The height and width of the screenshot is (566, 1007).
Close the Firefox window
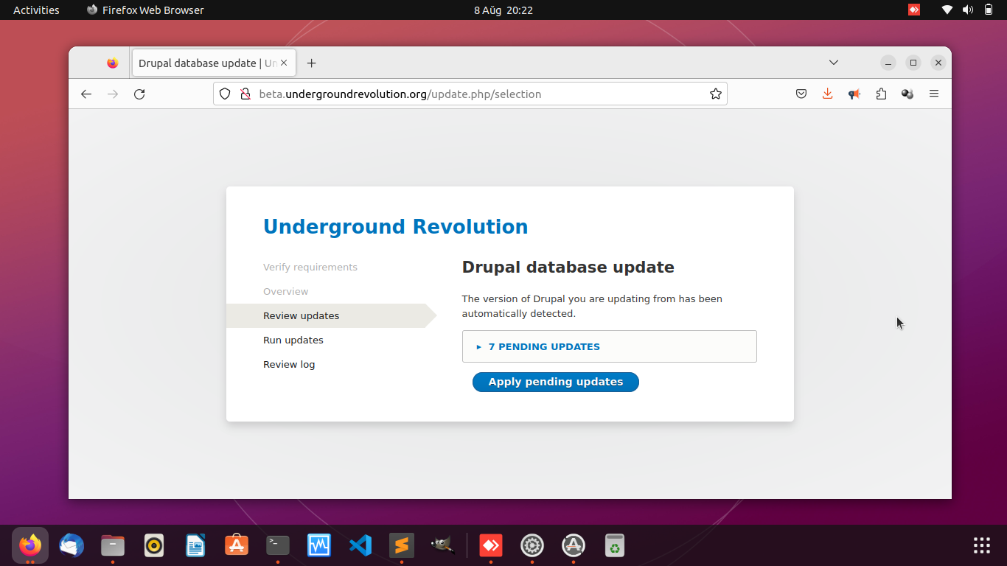point(938,63)
